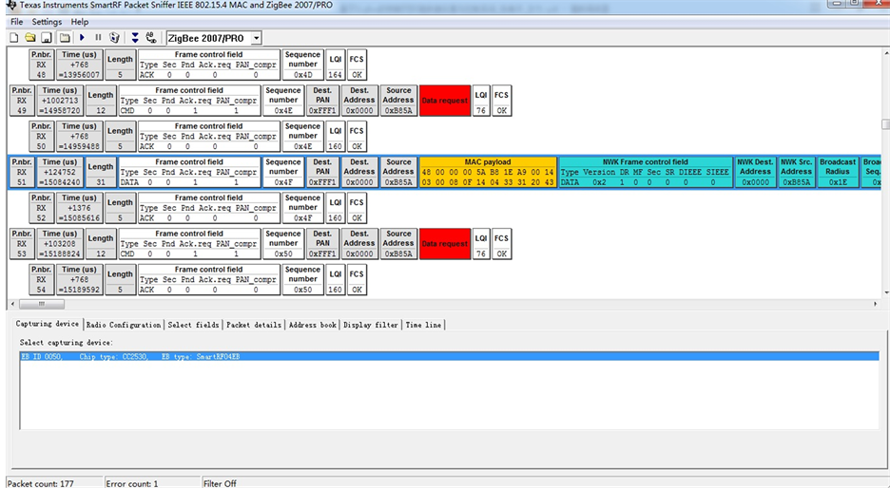890x488 pixels.
Task: Switch to the Radio Configuration tab
Action: point(124,325)
